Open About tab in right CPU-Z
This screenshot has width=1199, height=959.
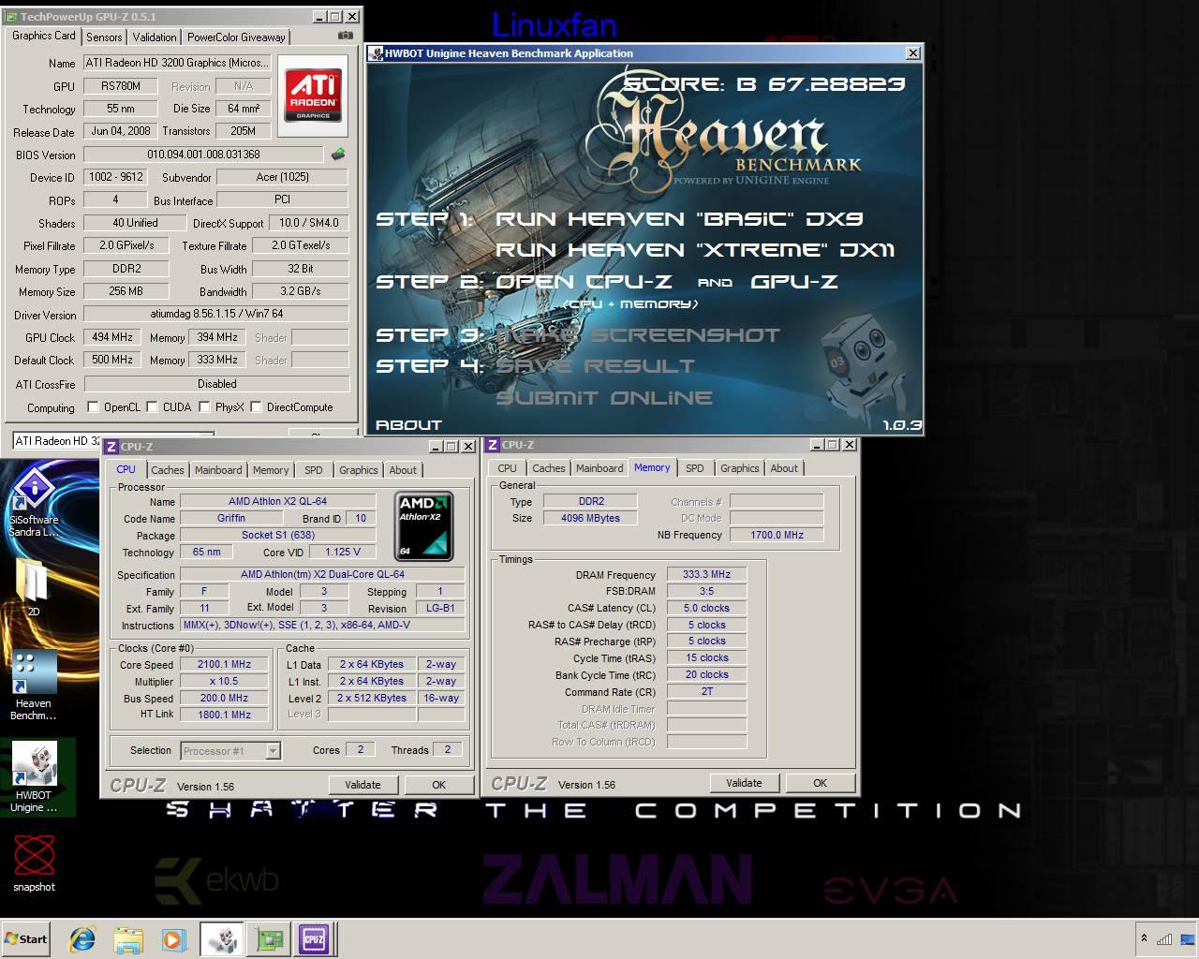tap(785, 468)
